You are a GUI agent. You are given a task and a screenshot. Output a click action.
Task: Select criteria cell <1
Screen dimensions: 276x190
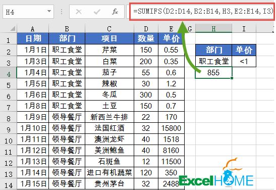(244, 61)
